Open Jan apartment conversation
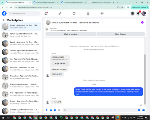Image resolution: width=150 pixels, height=120 pixels. [x=21, y=60]
